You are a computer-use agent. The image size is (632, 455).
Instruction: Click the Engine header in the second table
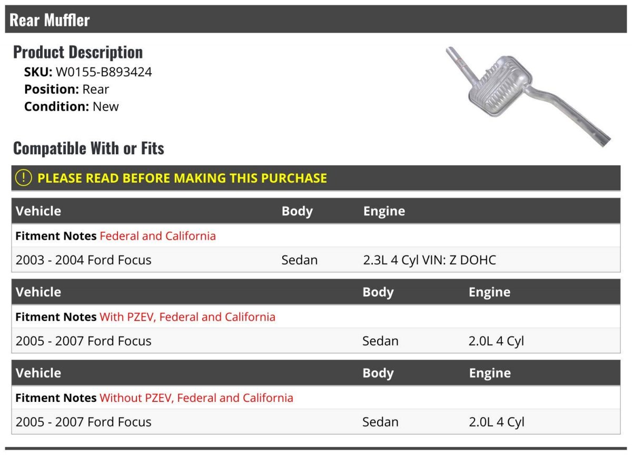pos(489,292)
